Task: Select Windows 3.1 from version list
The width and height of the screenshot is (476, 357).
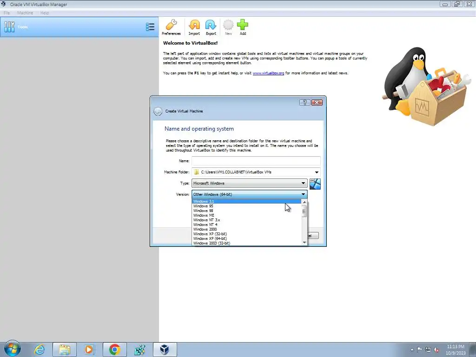Action: [246, 201]
